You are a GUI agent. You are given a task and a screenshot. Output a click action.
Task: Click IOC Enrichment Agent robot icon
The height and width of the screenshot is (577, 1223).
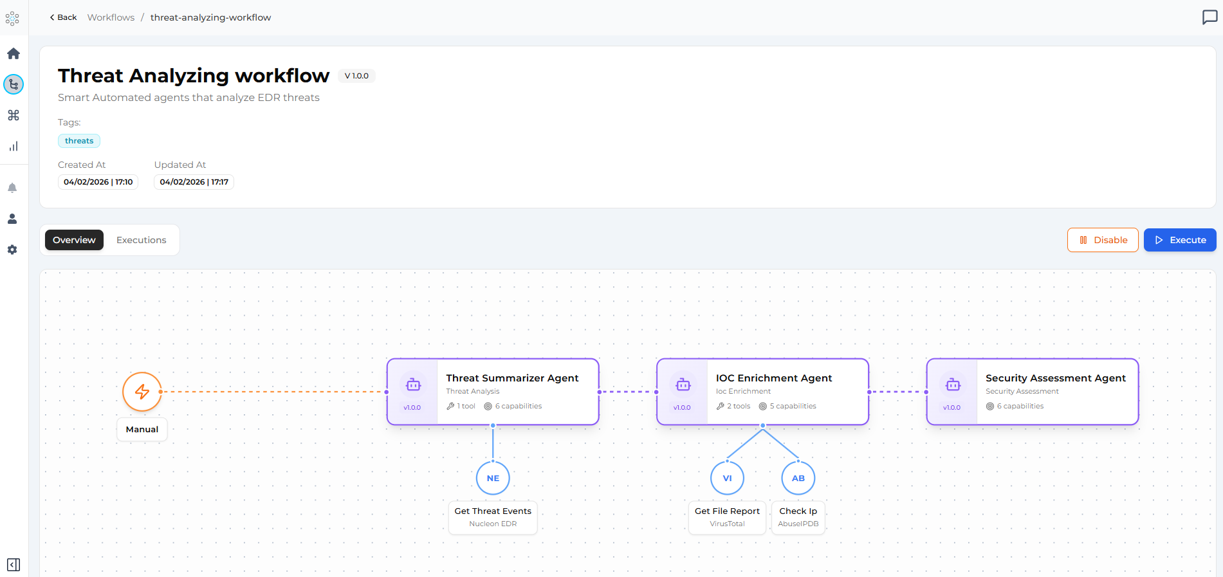click(683, 385)
